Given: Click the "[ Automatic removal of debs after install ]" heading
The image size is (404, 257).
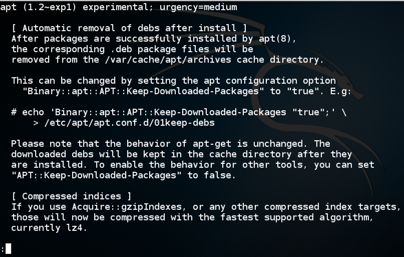Looking at the screenshot, I should tap(129, 28).
